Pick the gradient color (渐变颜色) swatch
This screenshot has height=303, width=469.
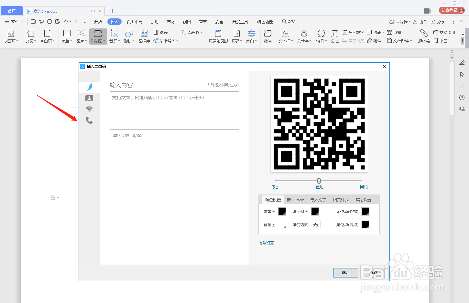click(x=315, y=212)
